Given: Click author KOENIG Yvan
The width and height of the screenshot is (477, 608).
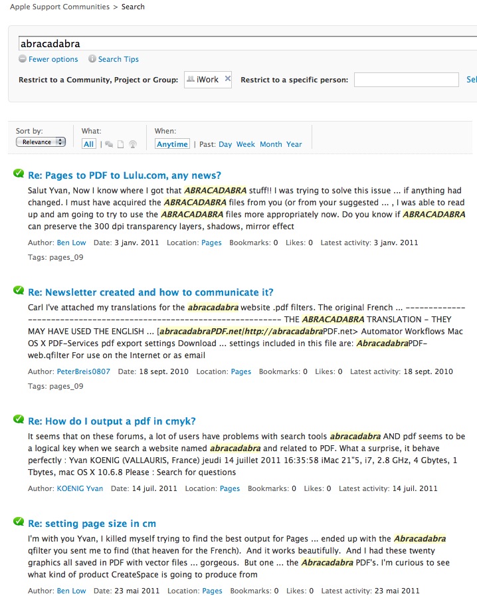Looking at the screenshot, I should pyautogui.click(x=80, y=488).
